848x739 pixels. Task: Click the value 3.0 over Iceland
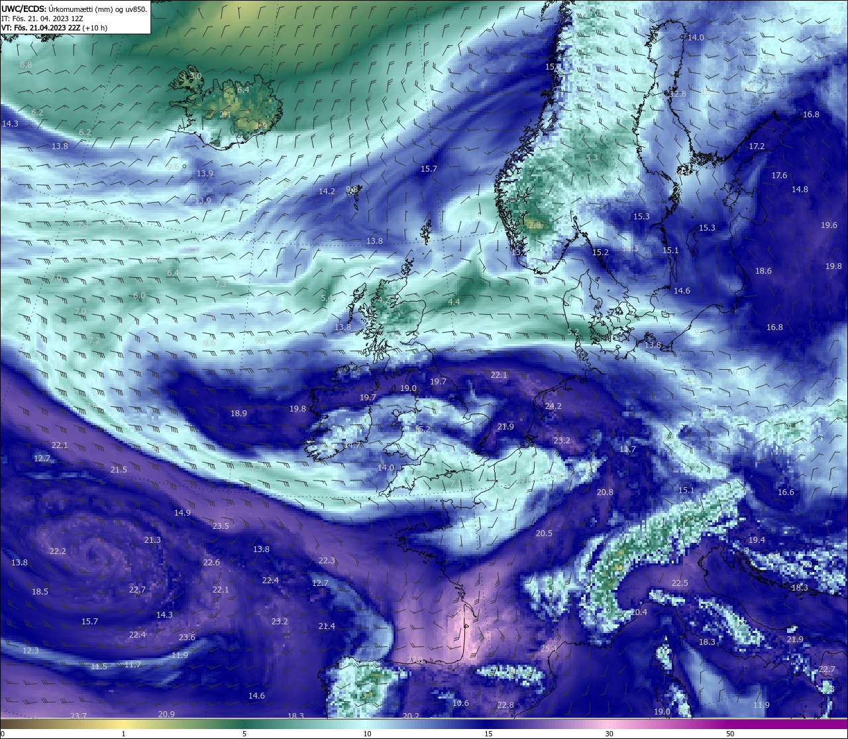196,76
